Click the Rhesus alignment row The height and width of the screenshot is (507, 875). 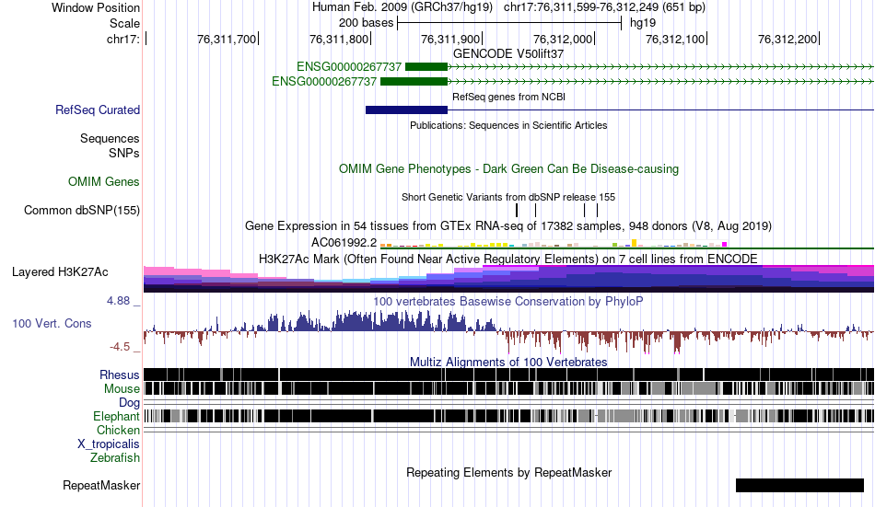point(508,374)
